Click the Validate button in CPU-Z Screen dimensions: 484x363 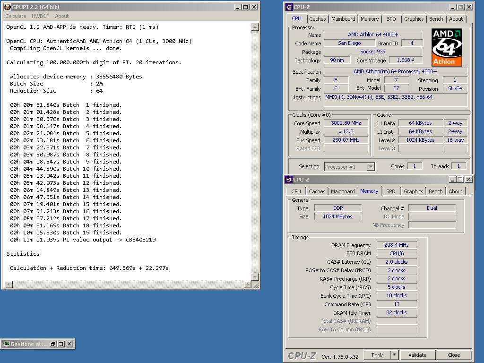tap(417, 354)
